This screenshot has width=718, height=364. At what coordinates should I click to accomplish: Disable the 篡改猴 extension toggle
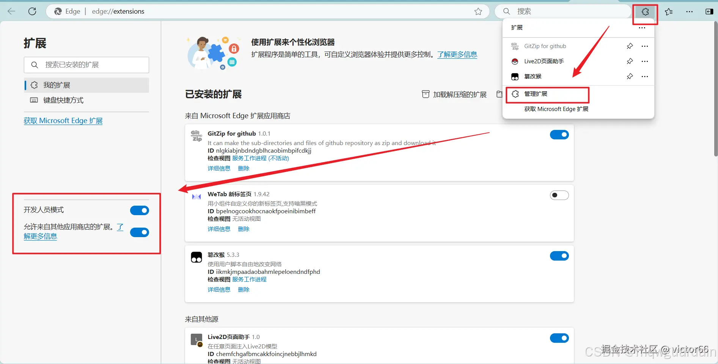click(559, 256)
